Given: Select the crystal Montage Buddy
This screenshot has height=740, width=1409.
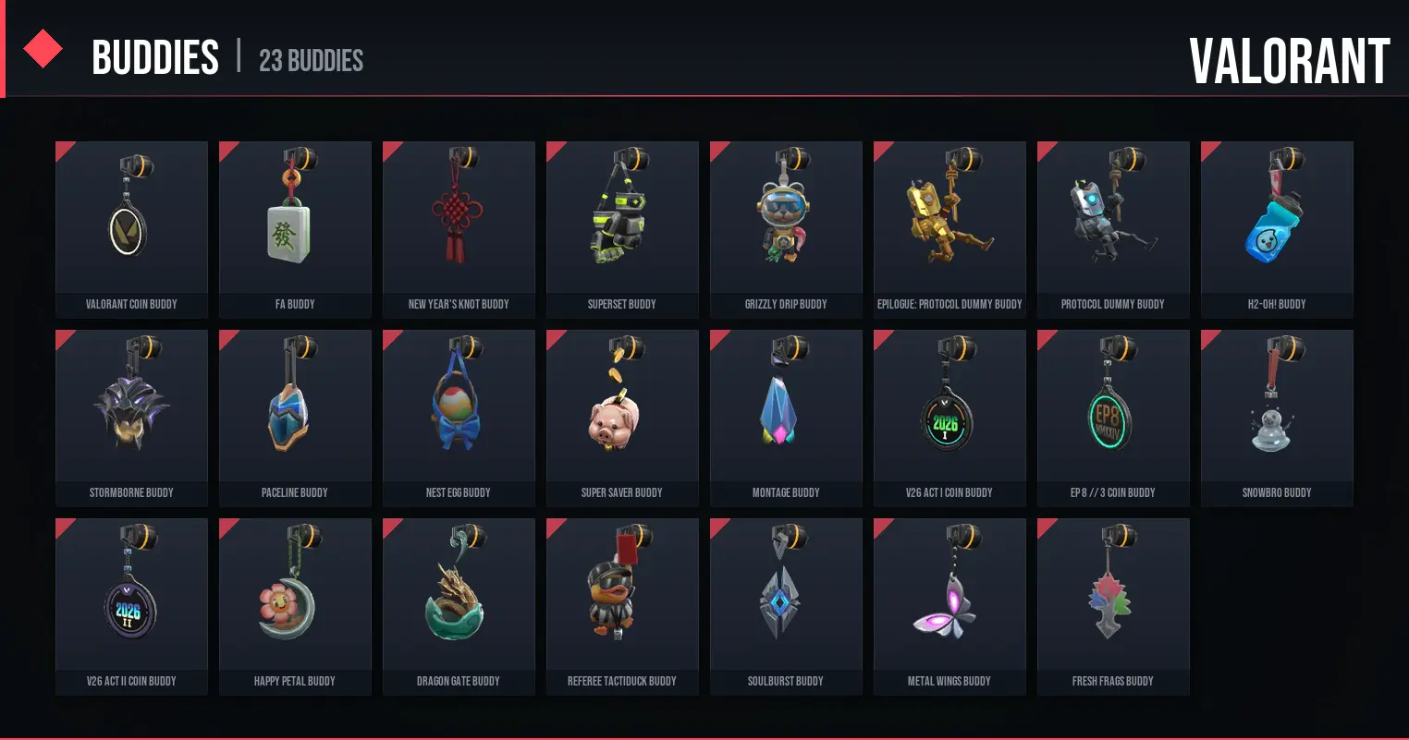Looking at the screenshot, I should [x=786, y=418].
